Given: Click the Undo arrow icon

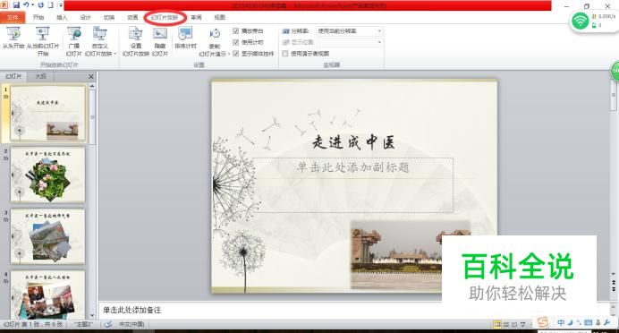Looking at the screenshot, I should click(x=27, y=5).
